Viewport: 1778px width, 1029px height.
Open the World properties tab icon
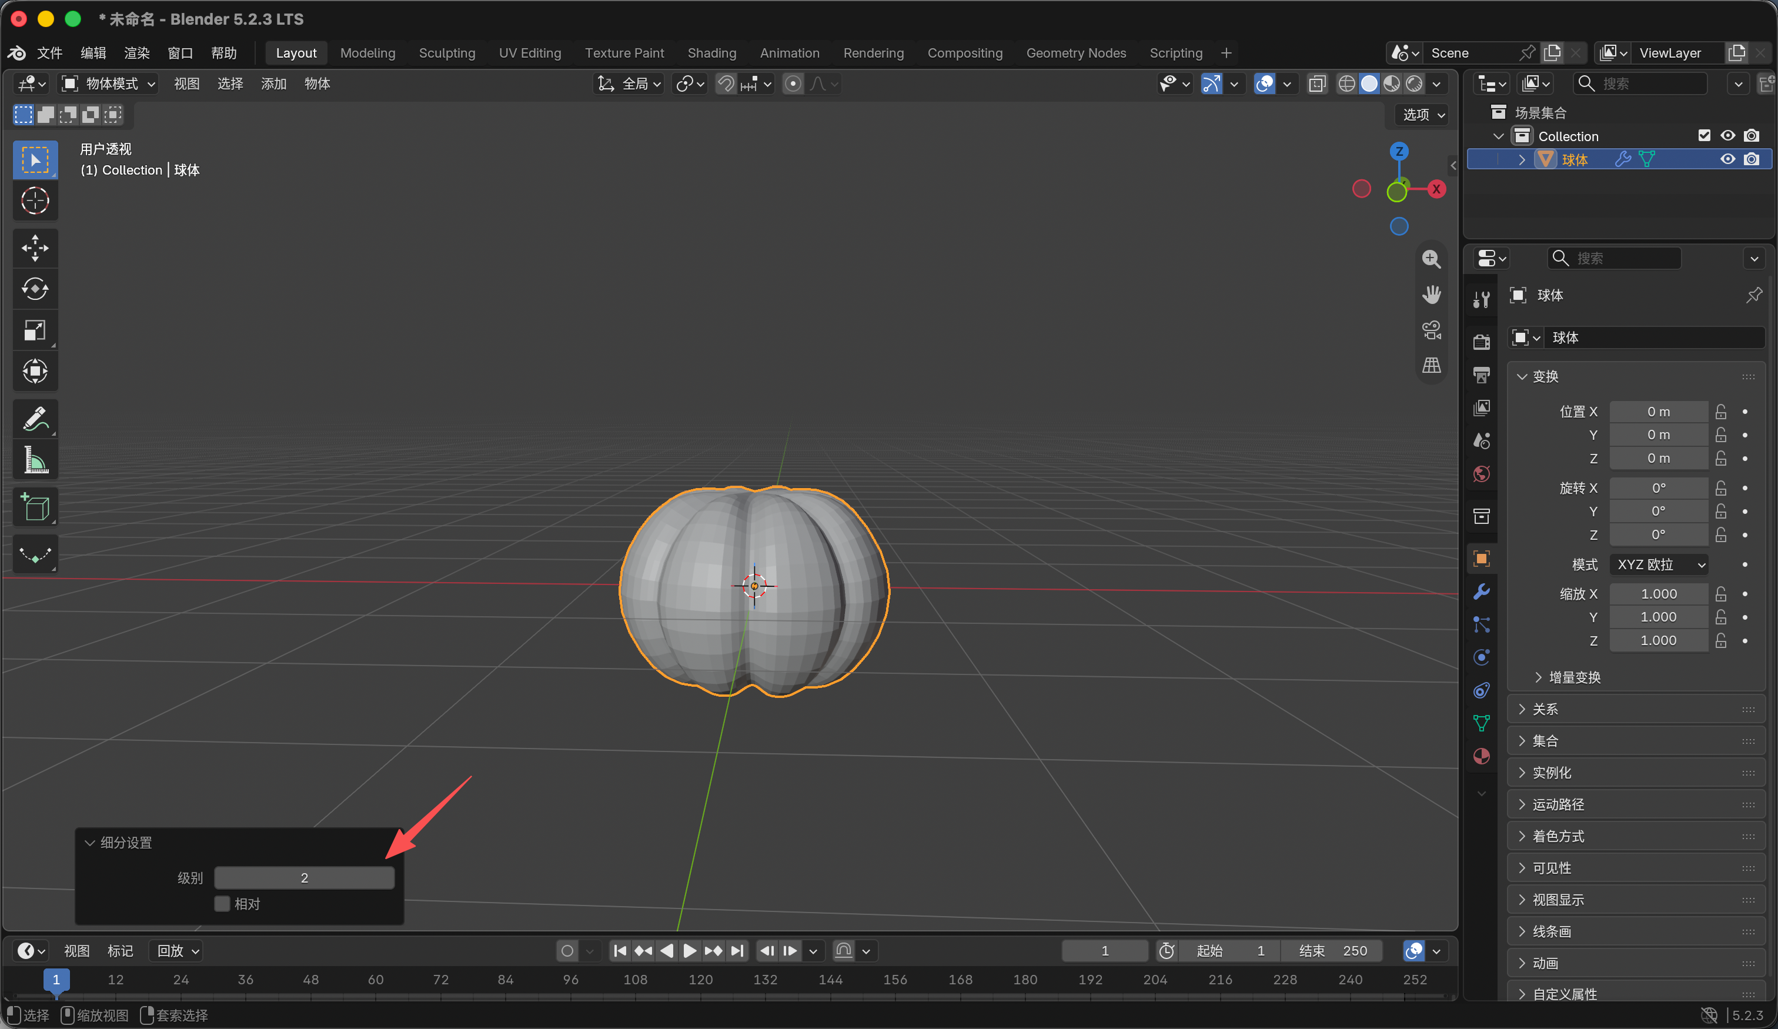click(1482, 473)
